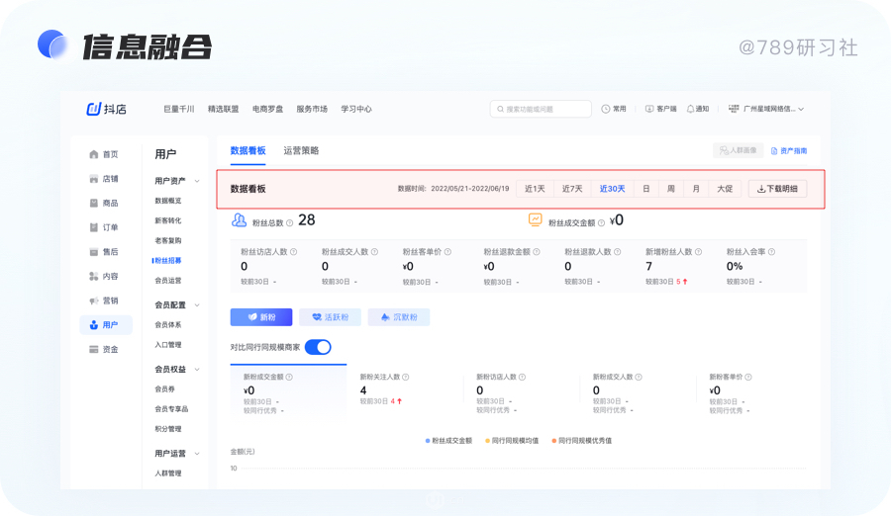Click the 搜索功能或问题 search field
Viewport: 891px width, 516px height.
pos(541,109)
